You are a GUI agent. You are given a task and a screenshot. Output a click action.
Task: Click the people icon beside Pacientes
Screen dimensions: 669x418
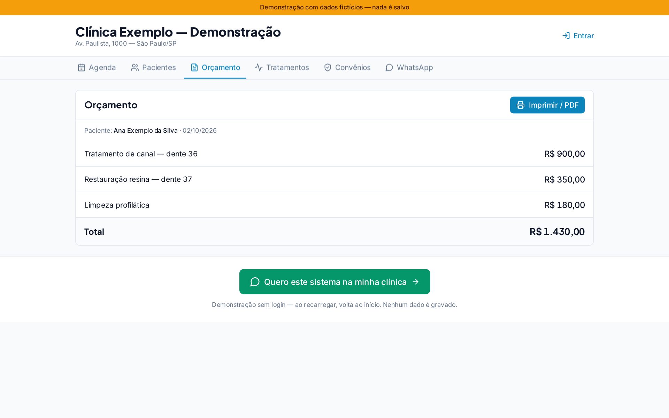coord(134,67)
